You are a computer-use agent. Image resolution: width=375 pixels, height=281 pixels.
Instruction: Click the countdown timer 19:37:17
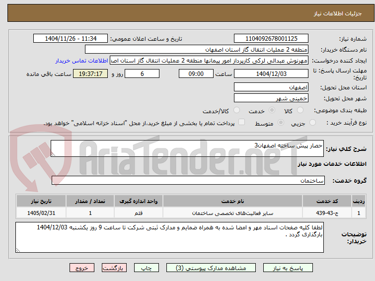click(90, 73)
